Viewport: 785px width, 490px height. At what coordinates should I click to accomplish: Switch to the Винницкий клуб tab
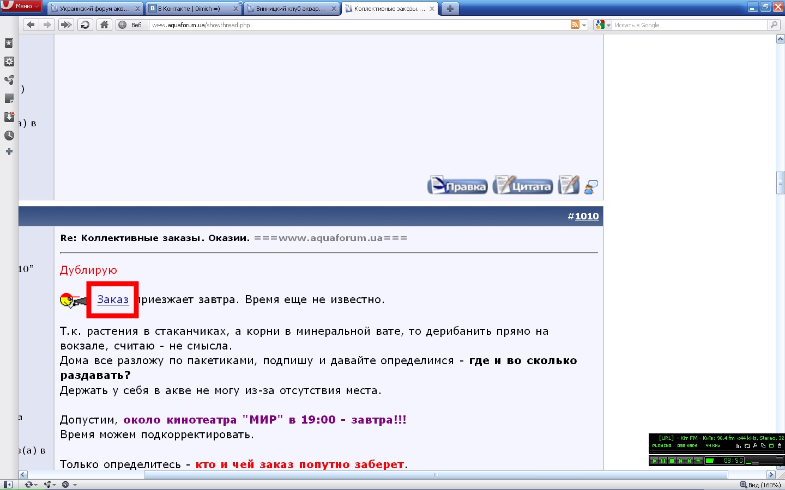pyautogui.click(x=289, y=9)
